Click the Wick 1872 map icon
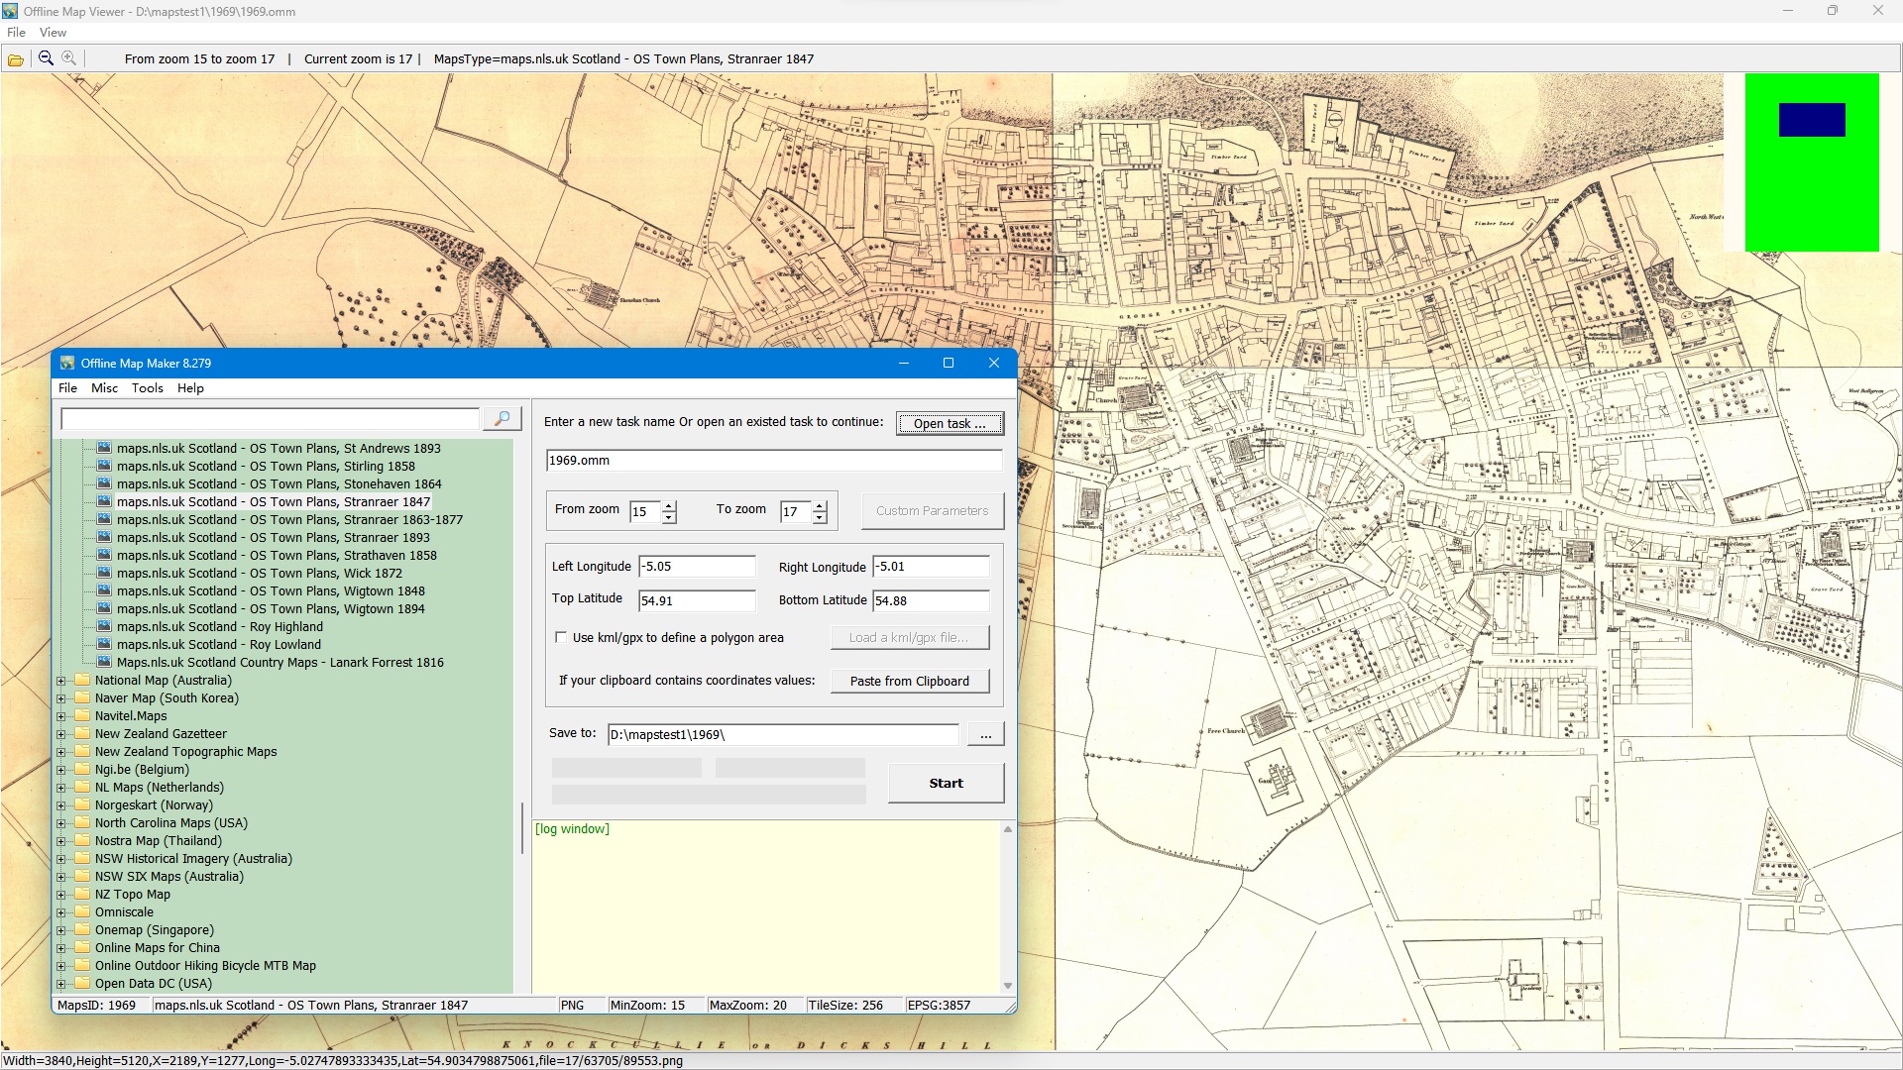 click(104, 574)
